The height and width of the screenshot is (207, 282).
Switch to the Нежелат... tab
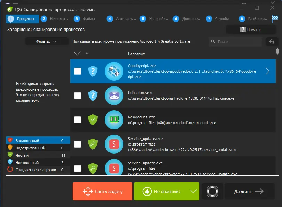click(55, 19)
